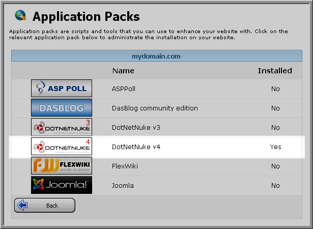Screen dimensions: 313x229
Task: Click the DotNetNuke v3 name text
Action: click(x=136, y=128)
